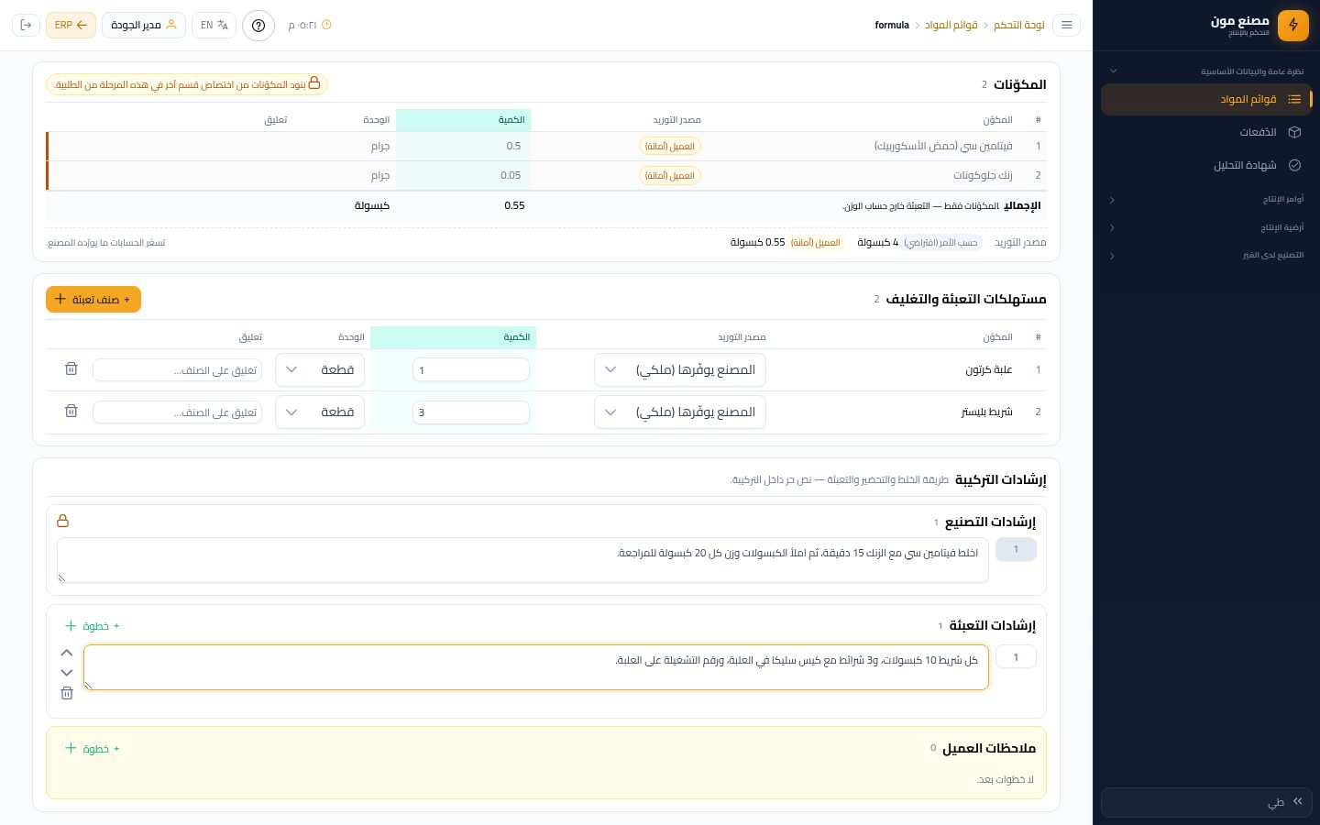This screenshot has width=1320, height=825.
Task: Click the list icon next to قوائم المواد
Action: 1294,99
